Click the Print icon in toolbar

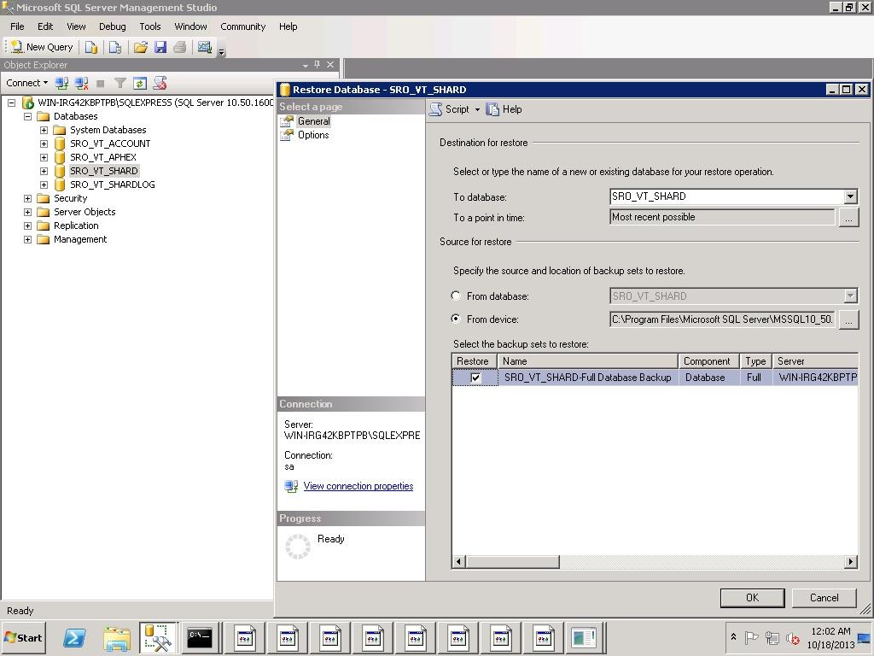(179, 48)
